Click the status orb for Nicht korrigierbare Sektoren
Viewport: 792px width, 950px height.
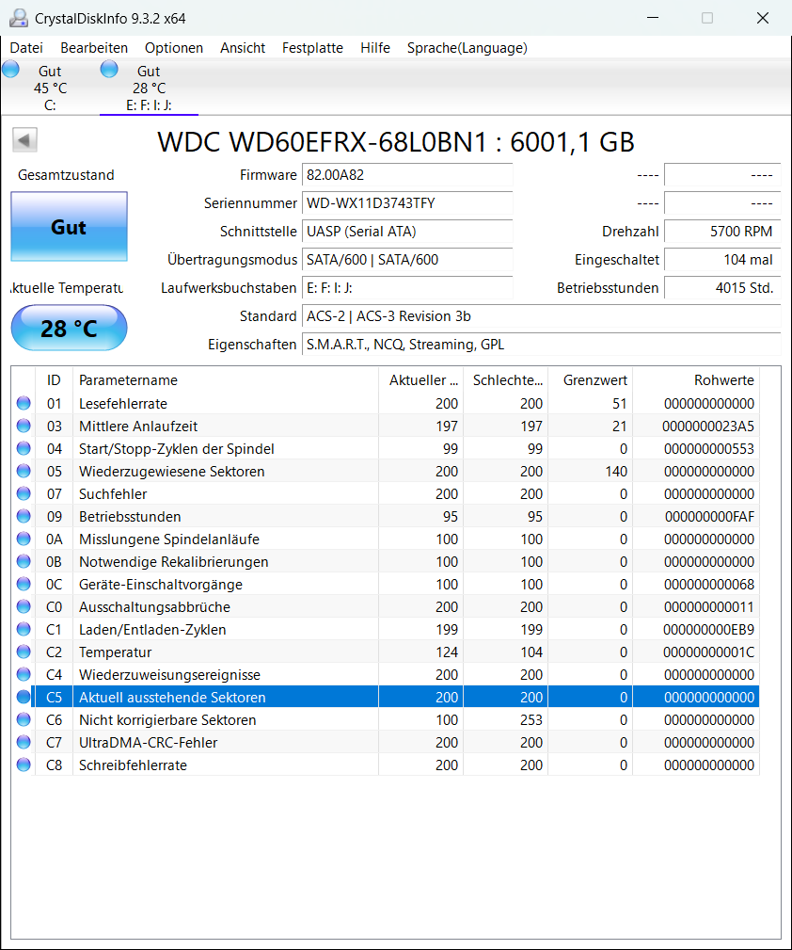[24, 719]
